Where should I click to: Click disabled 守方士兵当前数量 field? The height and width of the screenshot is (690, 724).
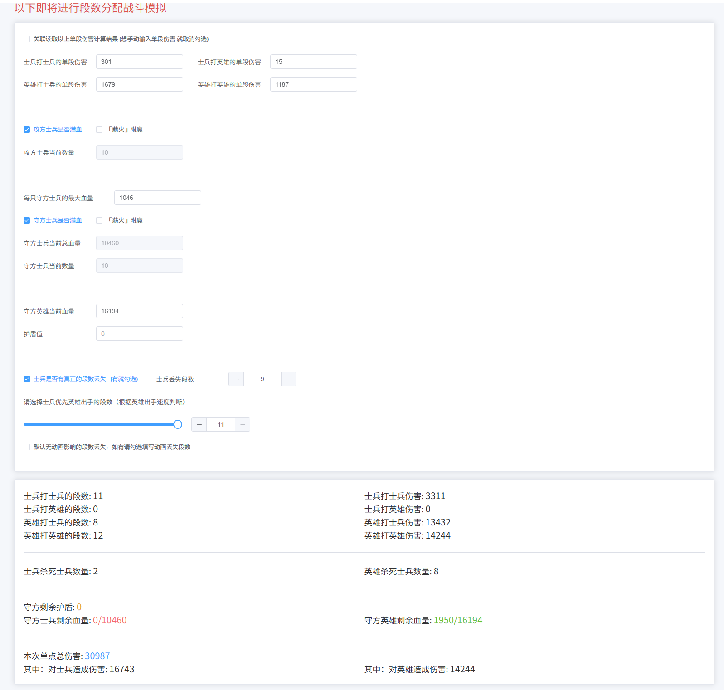click(x=140, y=266)
